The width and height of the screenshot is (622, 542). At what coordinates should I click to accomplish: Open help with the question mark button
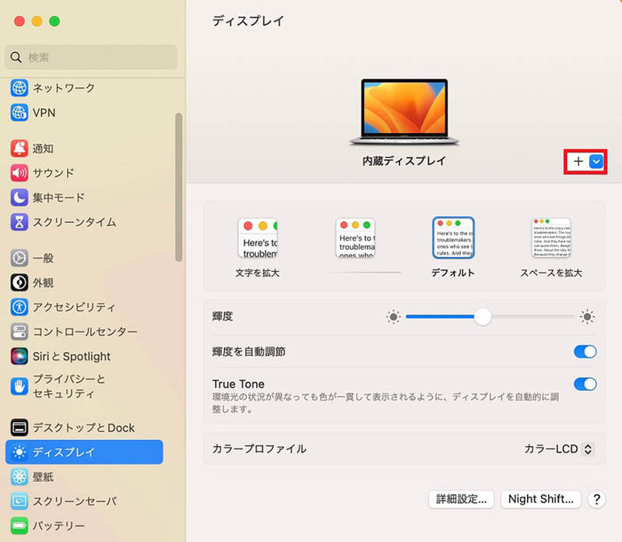pos(596,499)
